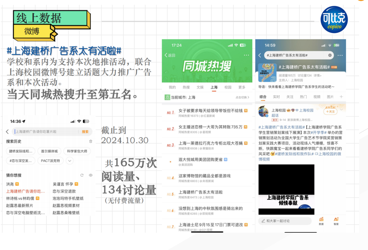Switch to 更多 tab
The height and width of the screenshot is (250, 368).
coord(242,87)
